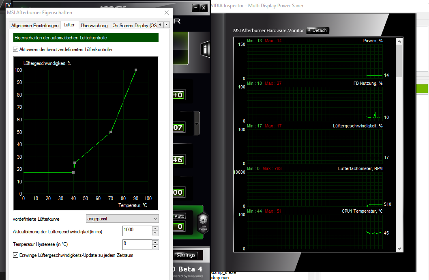
Task: Minimize the MSI Afterburner main window
Action: pyautogui.click(x=195, y=8)
